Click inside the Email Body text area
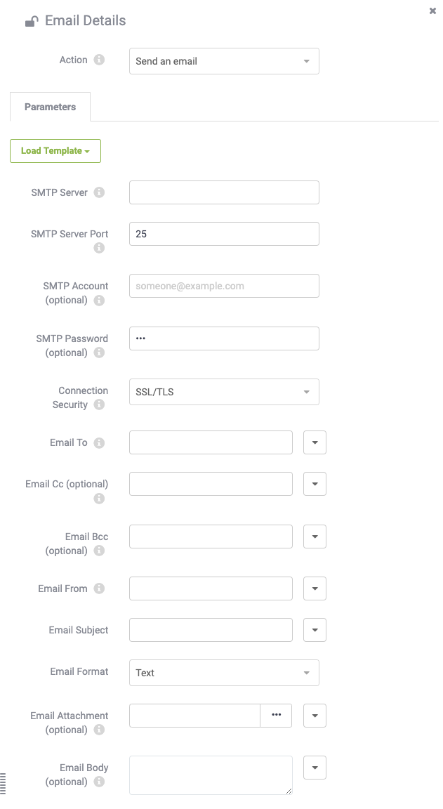Viewport: 443px width, 809px height. pos(211,775)
